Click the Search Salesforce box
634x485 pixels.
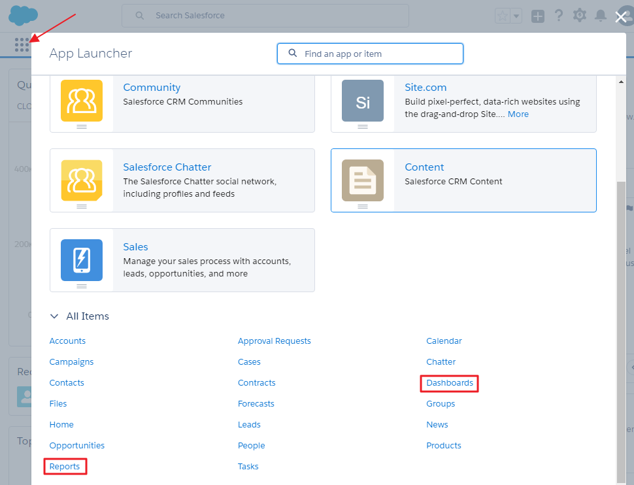pyautogui.click(x=275, y=16)
